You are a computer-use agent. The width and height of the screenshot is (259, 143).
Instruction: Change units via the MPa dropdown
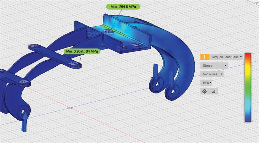[207, 83]
